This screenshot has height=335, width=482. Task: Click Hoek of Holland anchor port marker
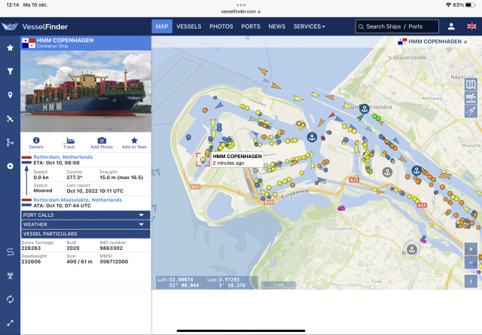point(365,108)
